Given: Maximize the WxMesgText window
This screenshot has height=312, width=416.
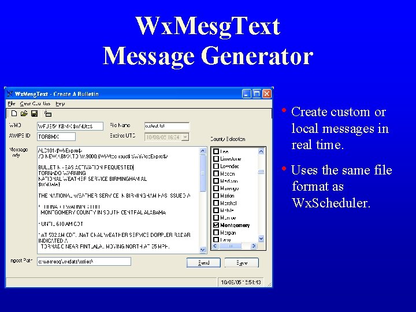Looking at the screenshot, I should (x=257, y=94).
